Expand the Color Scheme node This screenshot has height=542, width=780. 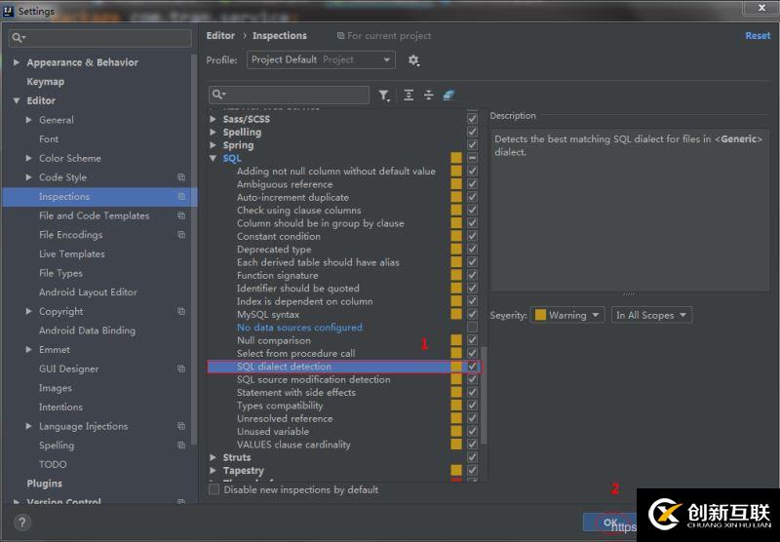click(29, 158)
